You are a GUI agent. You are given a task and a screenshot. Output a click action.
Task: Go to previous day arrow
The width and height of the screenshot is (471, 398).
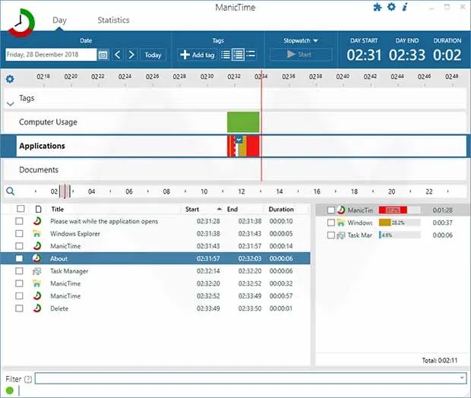[118, 55]
